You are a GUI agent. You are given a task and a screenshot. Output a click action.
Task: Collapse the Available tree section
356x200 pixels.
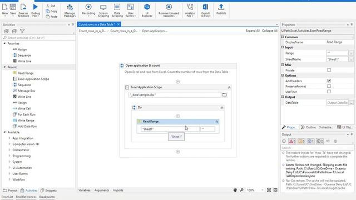tap(4, 132)
